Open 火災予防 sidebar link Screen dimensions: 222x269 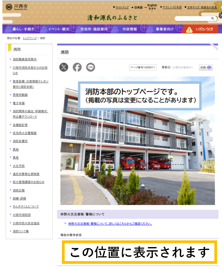tap(19, 166)
